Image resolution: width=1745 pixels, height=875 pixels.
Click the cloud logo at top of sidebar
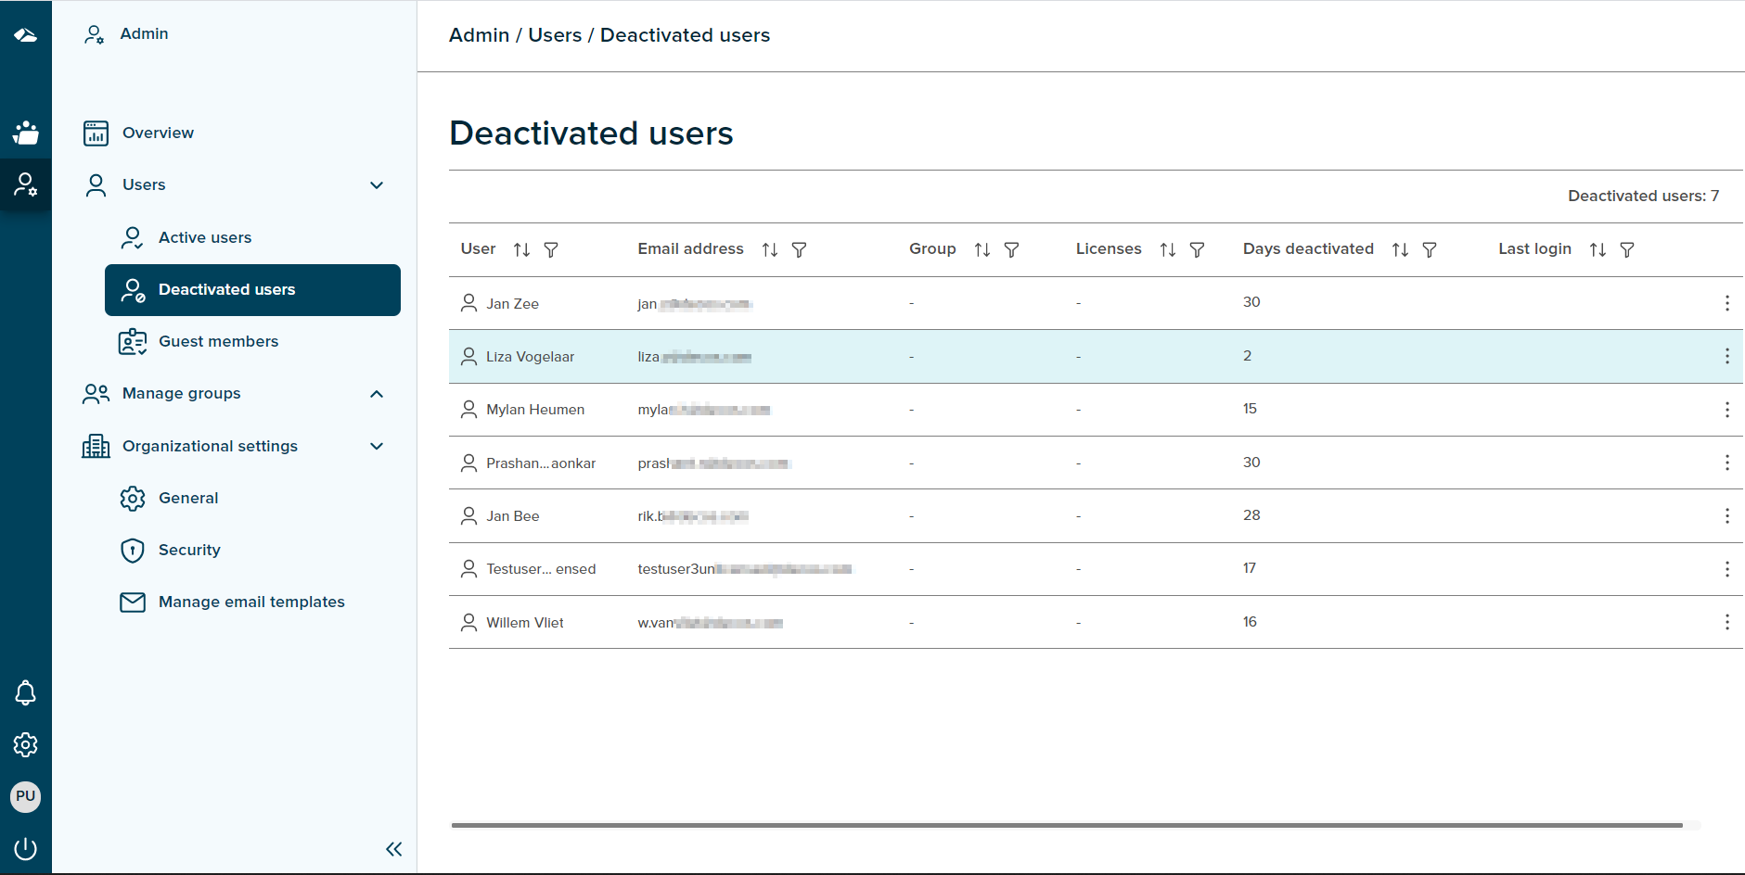25,35
